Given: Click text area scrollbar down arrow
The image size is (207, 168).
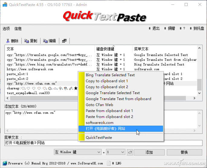Looking at the screenshot, I should (x=199, y=126).
